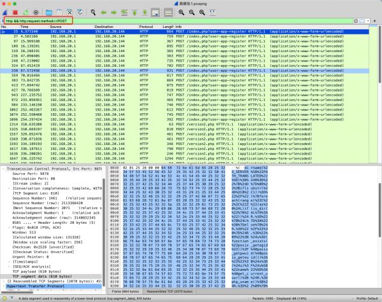Open expert information status bar icon
The image size is (382, 302).
tap(4, 298)
